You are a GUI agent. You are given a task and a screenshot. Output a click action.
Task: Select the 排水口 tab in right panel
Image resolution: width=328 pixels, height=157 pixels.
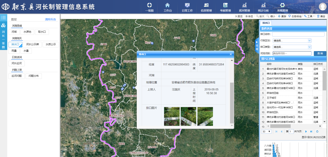[266, 23]
